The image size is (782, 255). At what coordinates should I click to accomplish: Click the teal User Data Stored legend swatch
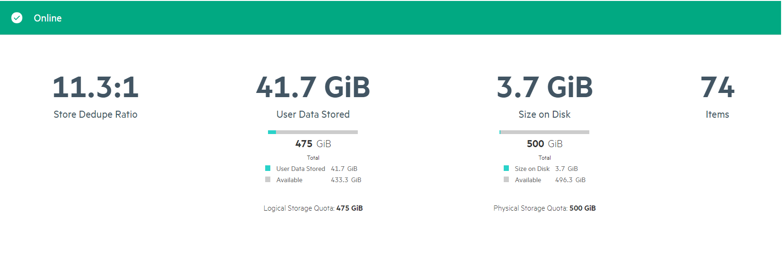(268, 168)
